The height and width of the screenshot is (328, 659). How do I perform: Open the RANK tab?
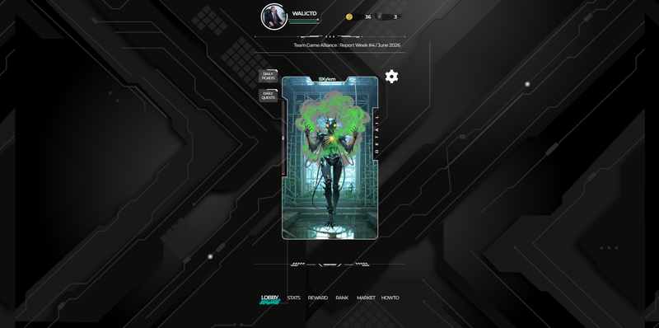pos(342,298)
